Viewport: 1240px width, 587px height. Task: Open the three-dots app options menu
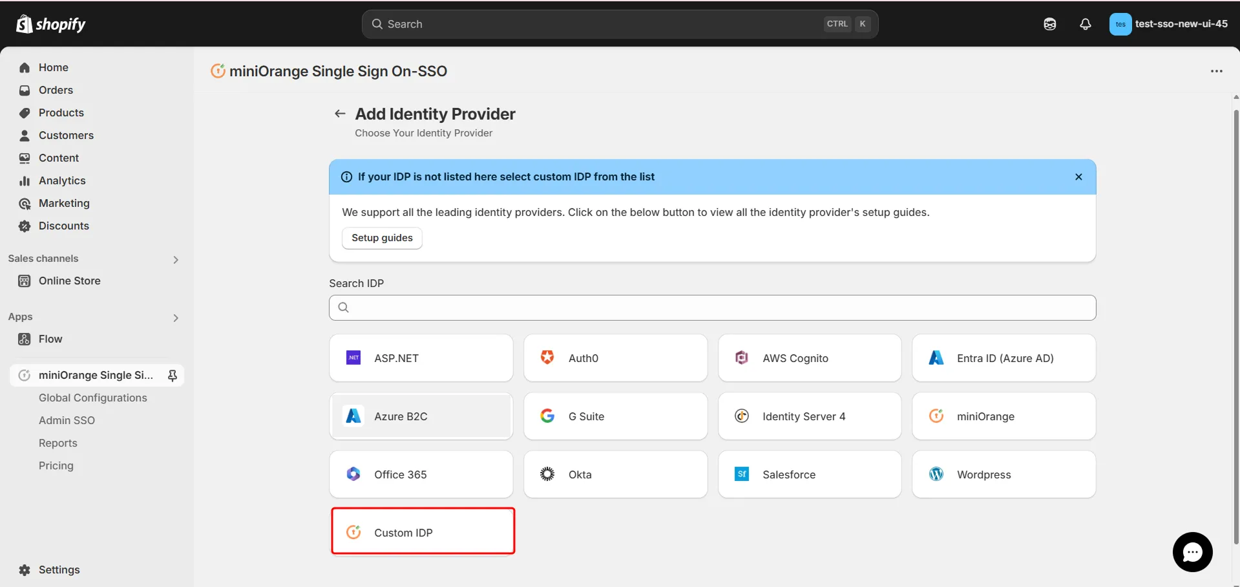click(1216, 71)
